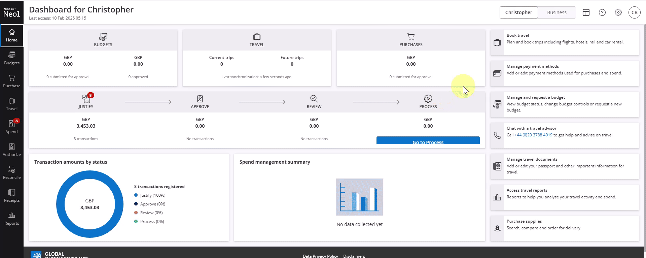Open the help question mark icon

pos(602,12)
